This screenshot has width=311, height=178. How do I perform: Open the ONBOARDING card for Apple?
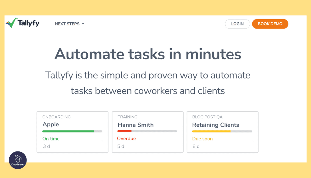coord(72,132)
